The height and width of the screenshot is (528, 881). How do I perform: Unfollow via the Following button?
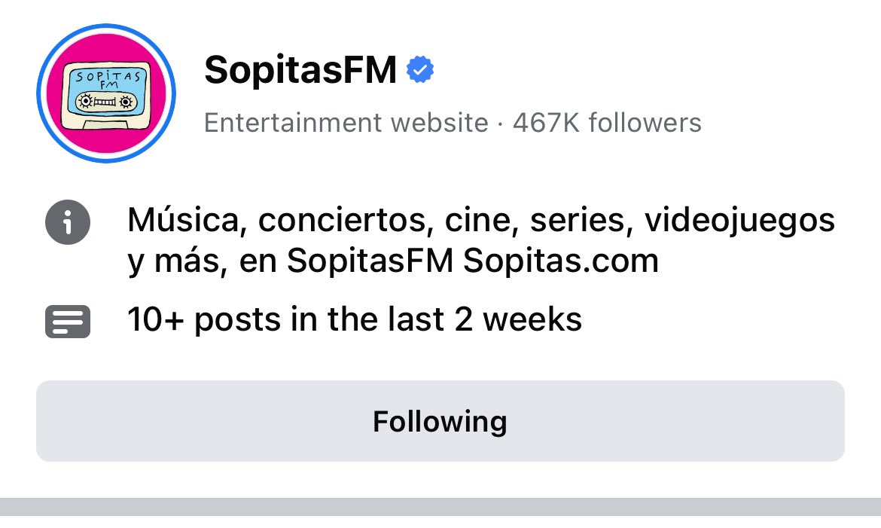(x=440, y=421)
